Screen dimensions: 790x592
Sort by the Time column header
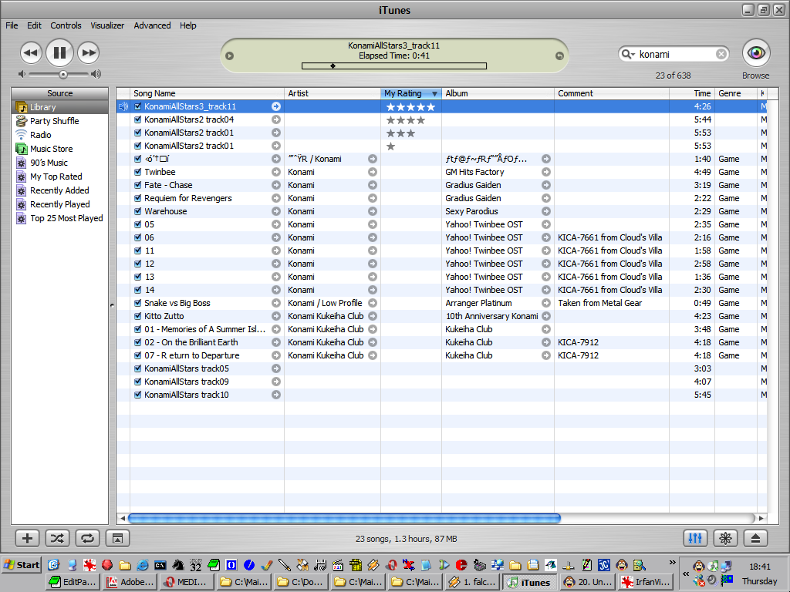coord(692,93)
